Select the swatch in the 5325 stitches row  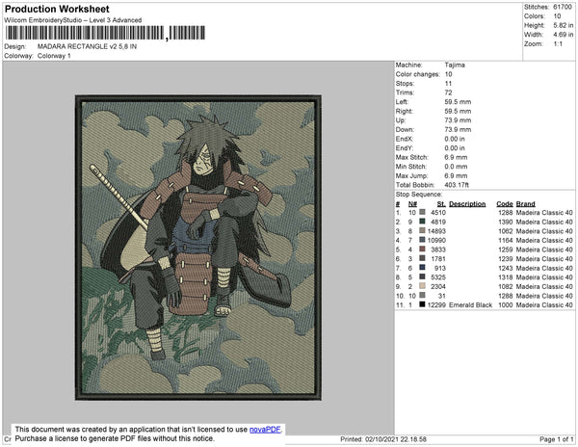(x=422, y=276)
